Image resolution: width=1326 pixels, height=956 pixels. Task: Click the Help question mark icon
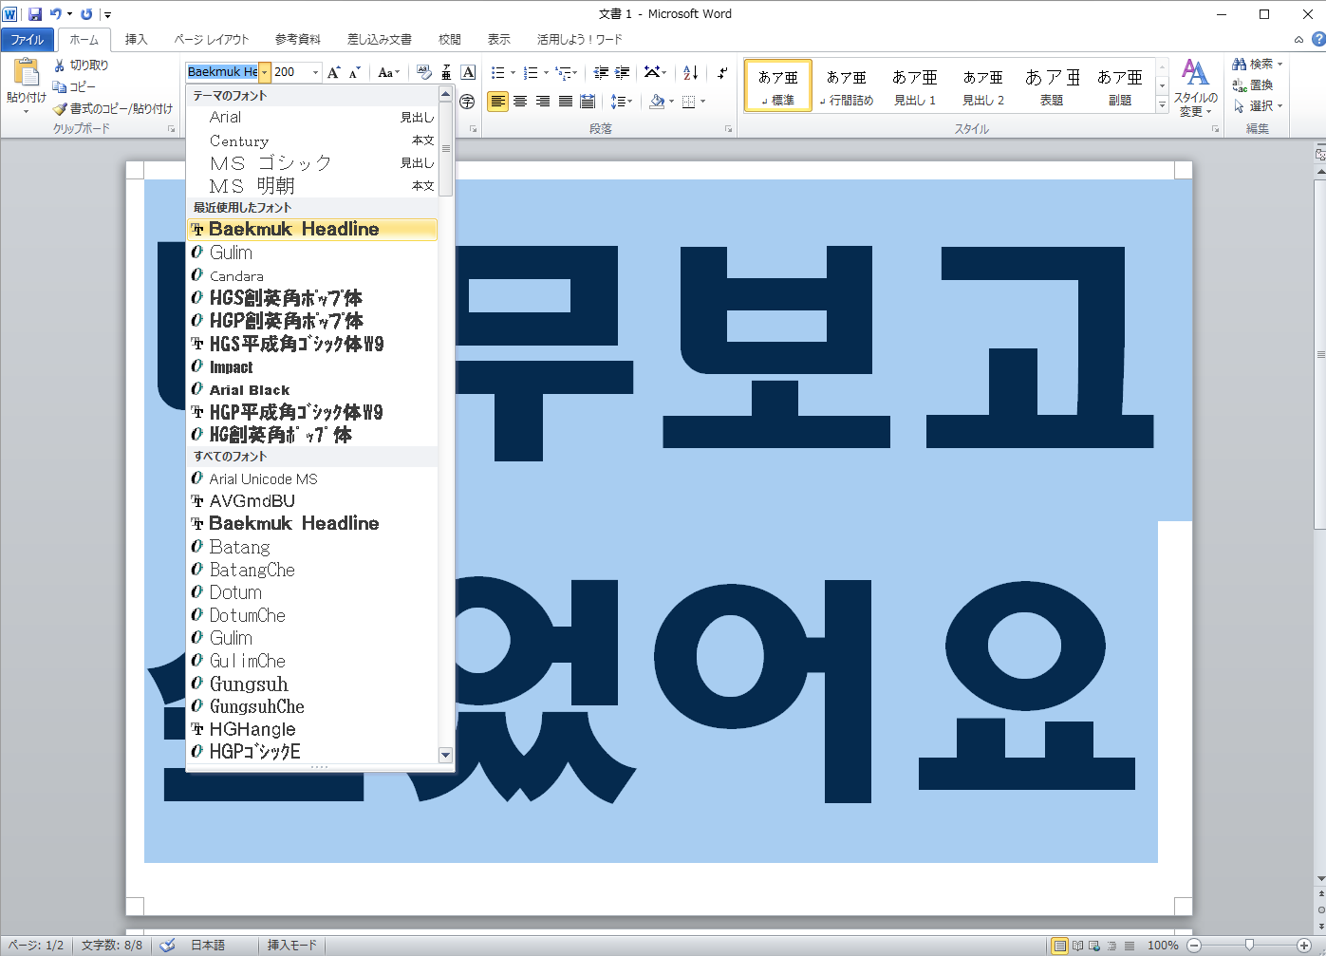pos(1317,39)
